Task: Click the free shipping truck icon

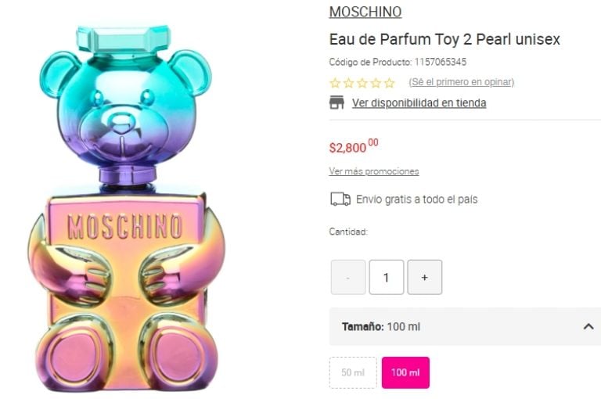Action: [340, 199]
